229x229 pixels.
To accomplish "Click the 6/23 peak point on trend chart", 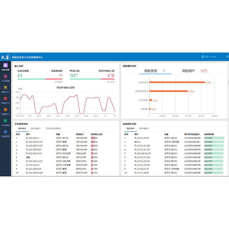I will click(77, 95).
